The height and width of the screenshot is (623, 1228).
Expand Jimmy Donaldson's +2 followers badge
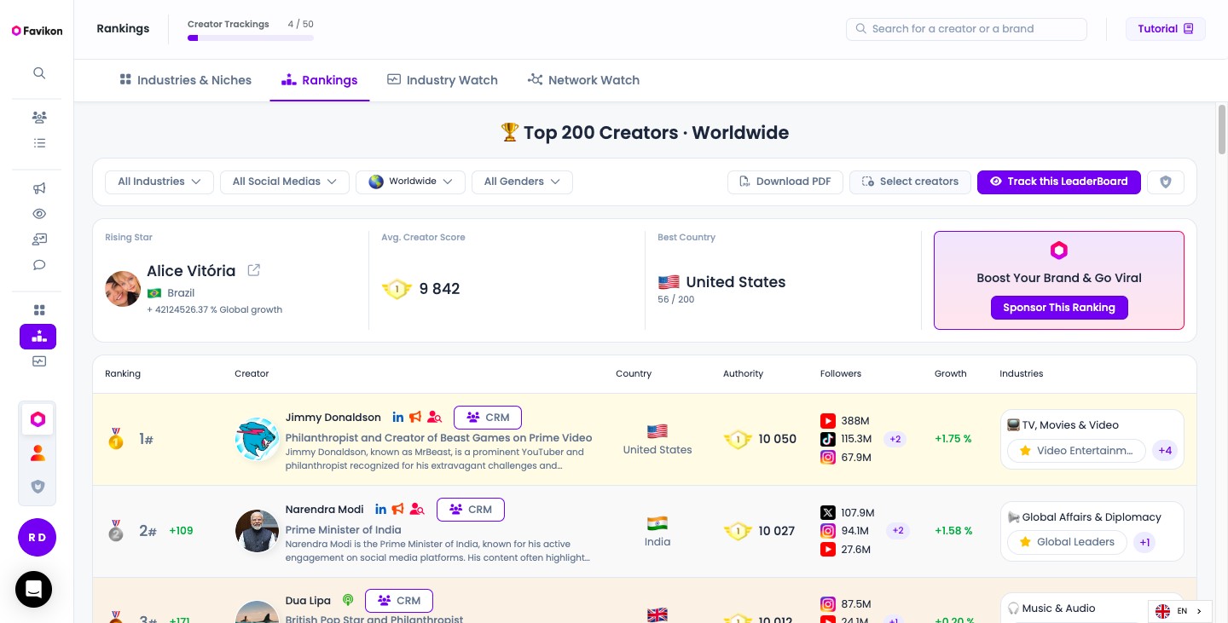(895, 440)
